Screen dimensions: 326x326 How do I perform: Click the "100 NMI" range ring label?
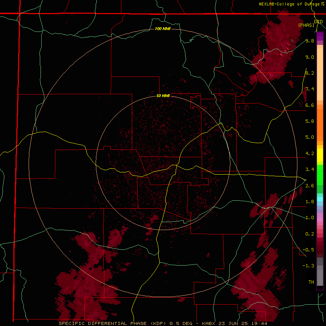pos(163,29)
